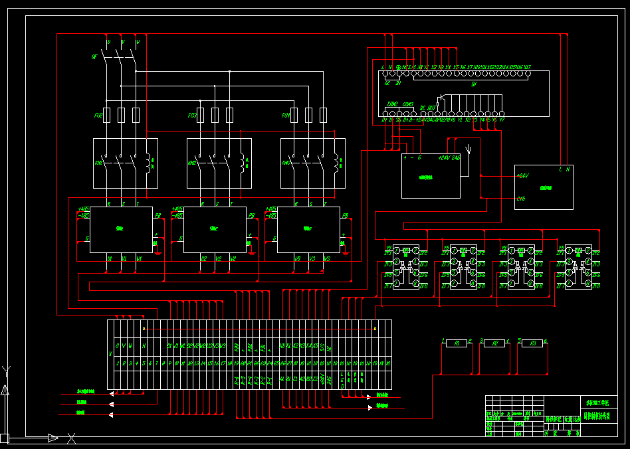
Task: Click the coil symbol in the FU3 contactor box
Action: pyautogui.click(x=243, y=163)
